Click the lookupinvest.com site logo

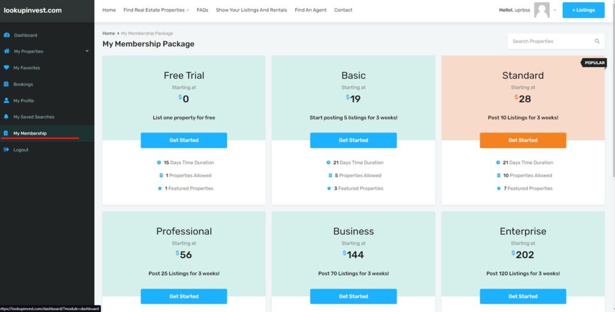coord(32,11)
